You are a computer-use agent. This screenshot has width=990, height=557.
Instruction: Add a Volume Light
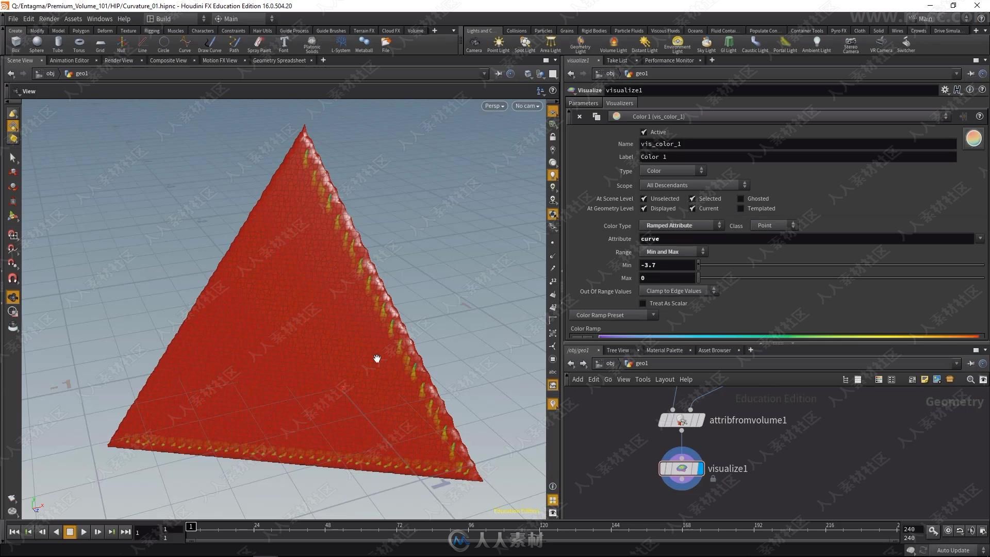pos(614,44)
